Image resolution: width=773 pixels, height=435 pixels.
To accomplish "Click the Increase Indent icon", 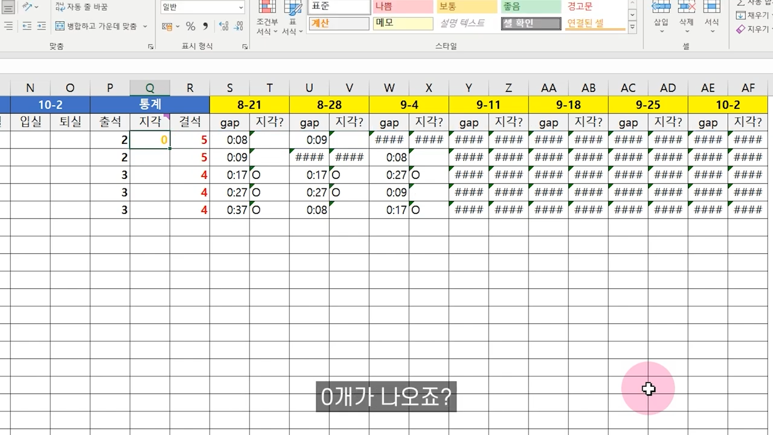I will [x=41, y=26].
